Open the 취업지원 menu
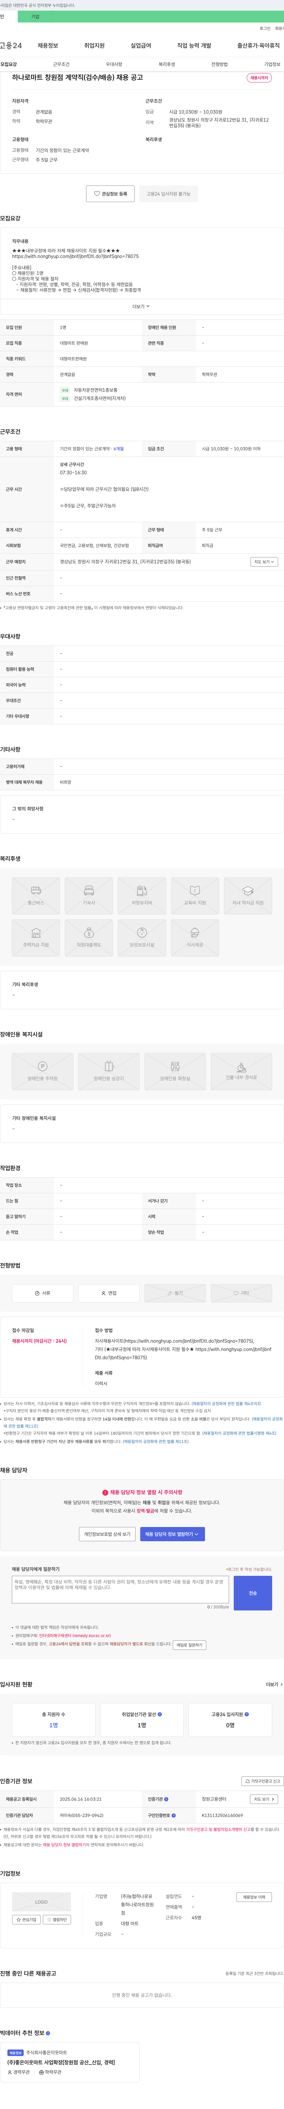This screenshot has width=284, height=2109. click(x=94, y=46)
